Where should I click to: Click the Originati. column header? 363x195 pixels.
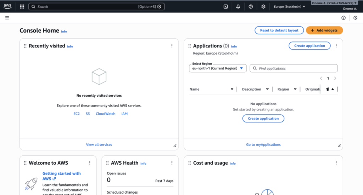313,89
